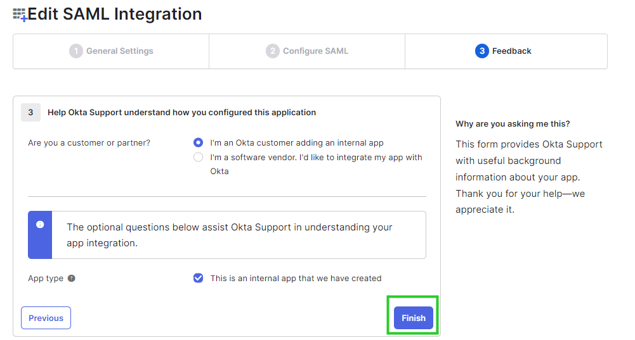The image size is (635, 340).
Task: Click the Edit SAML Integration heading
Action: click(115, 14)
